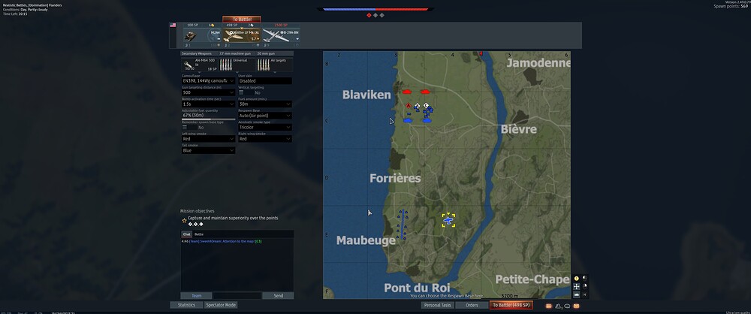This screenshot has height=314, width=751.
Task: Switch to the Battle log tab
Action: [199, 234]
